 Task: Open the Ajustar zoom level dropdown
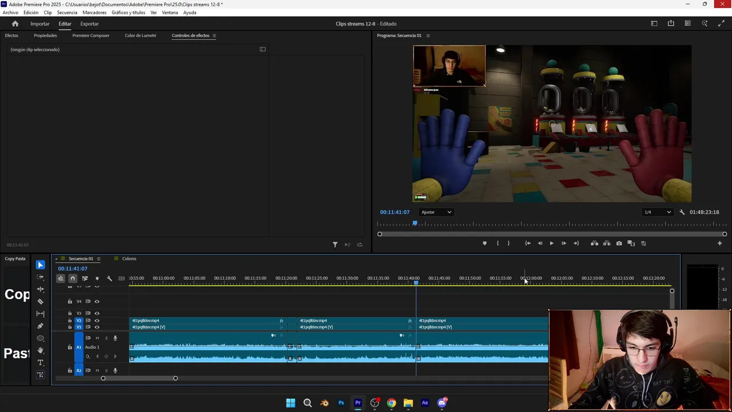click(x=436, y=212)
